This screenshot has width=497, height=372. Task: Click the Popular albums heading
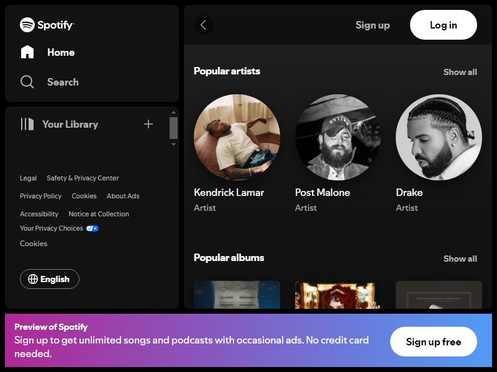(229, 258)
